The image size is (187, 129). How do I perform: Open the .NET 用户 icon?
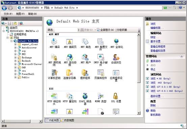click(85, 59)
